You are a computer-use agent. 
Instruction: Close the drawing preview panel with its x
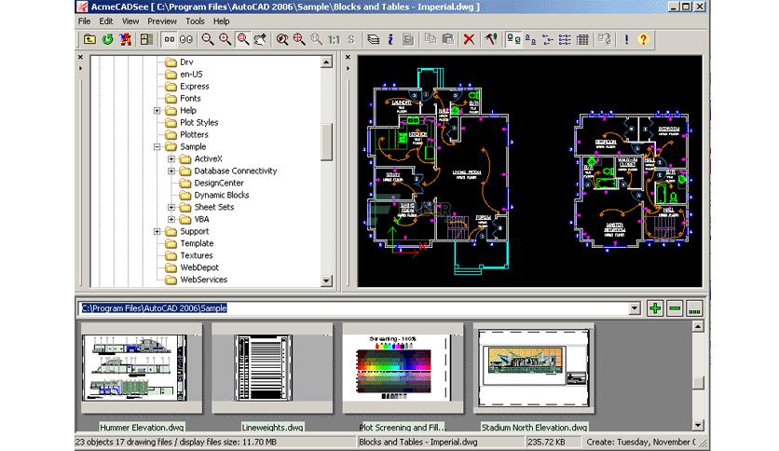point(348,58)
